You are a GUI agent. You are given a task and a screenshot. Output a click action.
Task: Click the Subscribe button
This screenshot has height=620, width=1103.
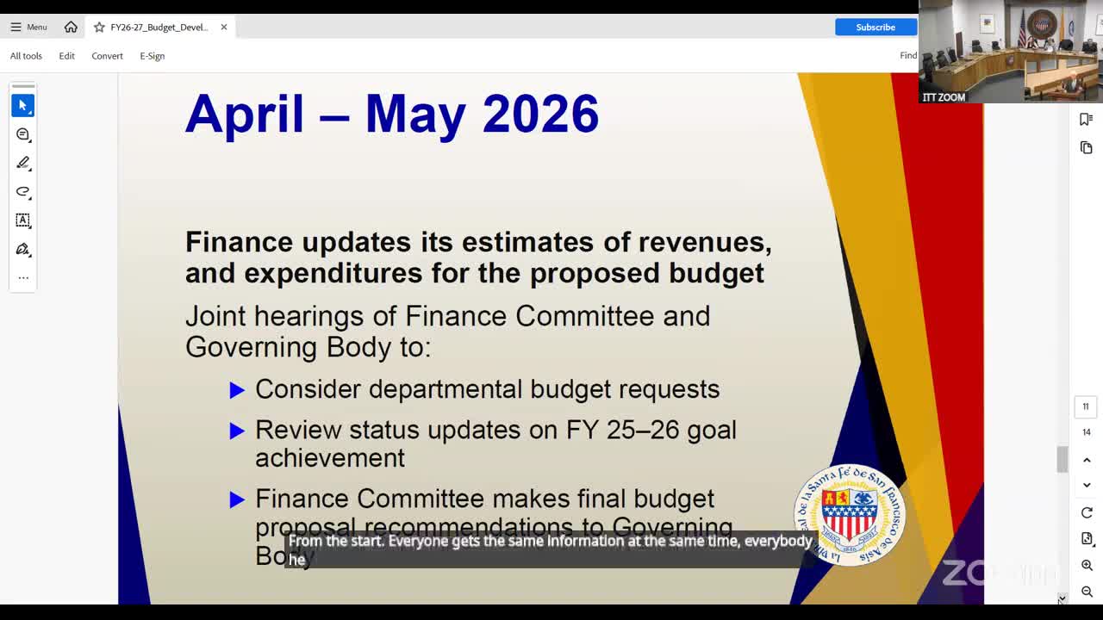[x=876, y=27]
